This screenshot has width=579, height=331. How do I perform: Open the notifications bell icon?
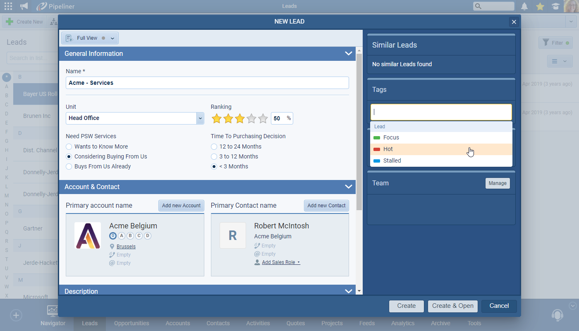click(524, 6)
